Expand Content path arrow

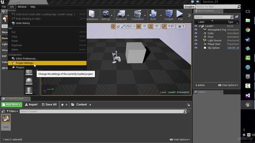[x=90, y=105]
